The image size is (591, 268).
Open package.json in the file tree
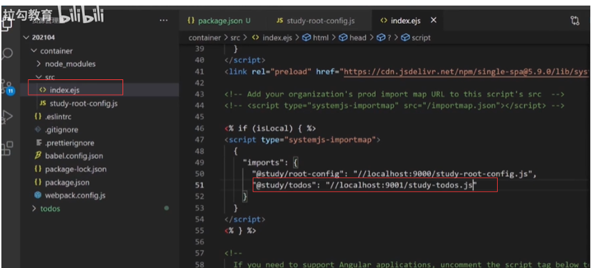click(67, 182)
